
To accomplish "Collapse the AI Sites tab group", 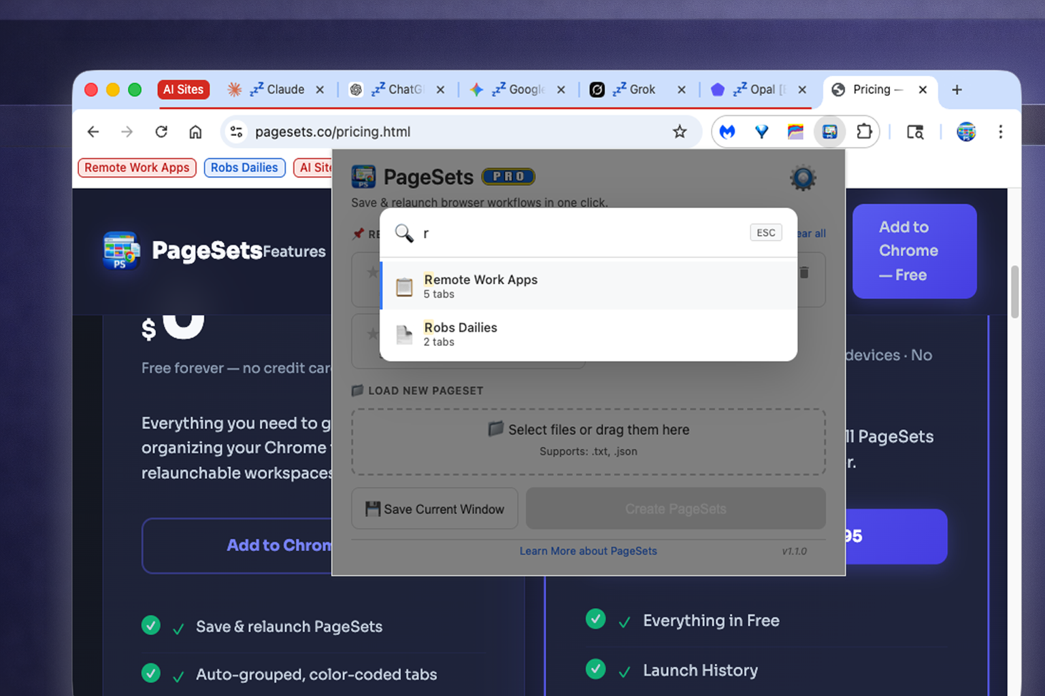I will (x=183, y=90).
